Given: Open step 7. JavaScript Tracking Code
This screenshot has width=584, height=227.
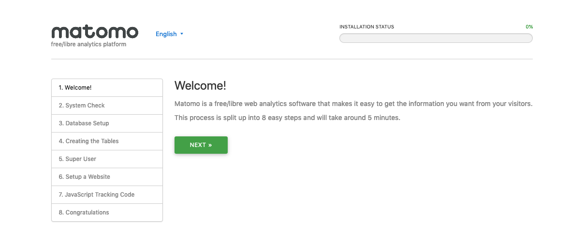Looking at the screenshot, I should (107, 195).
